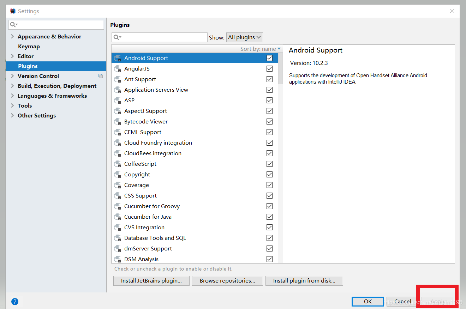The width and height of the screenshot is (466, 309).
Task: Click the Database Tools and SQL plugin icon
Action: (x=118, y=238)
